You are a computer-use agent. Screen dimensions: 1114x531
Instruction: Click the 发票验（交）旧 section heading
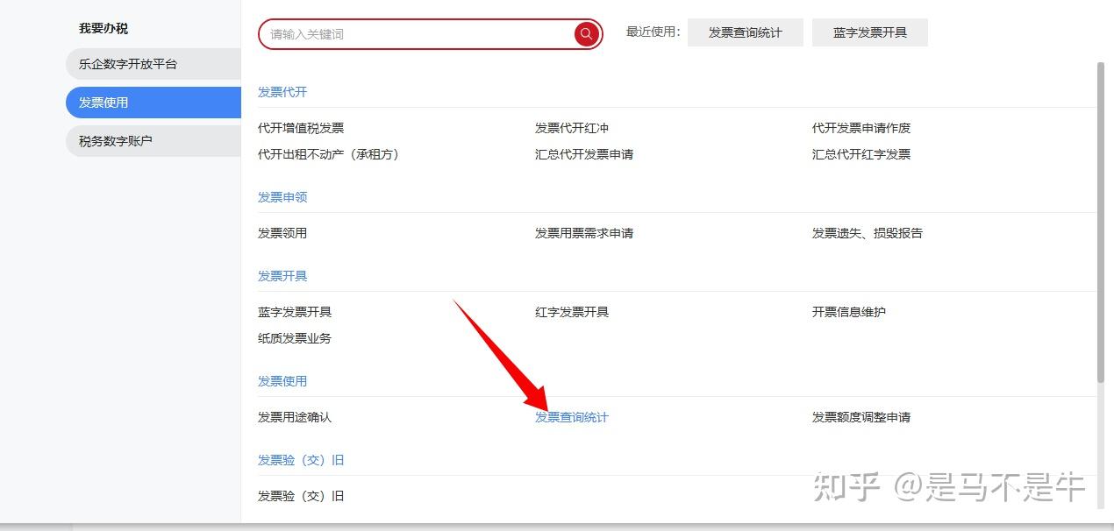point(301,460)
